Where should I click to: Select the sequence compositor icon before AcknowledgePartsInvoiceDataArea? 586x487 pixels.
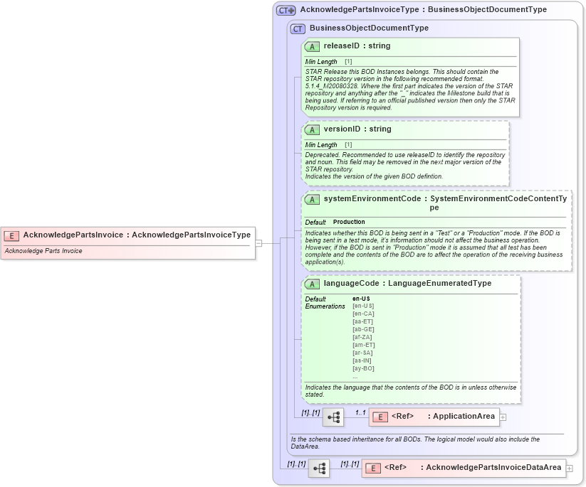(x=318, y=468)
